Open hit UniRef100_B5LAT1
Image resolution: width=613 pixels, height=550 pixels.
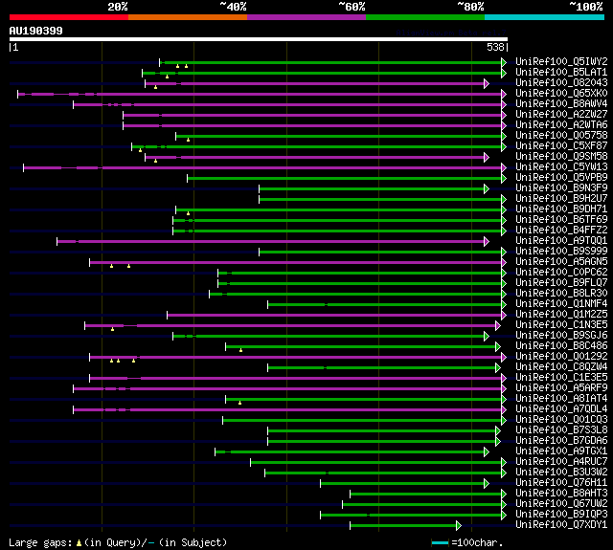[x=561, y=72]
